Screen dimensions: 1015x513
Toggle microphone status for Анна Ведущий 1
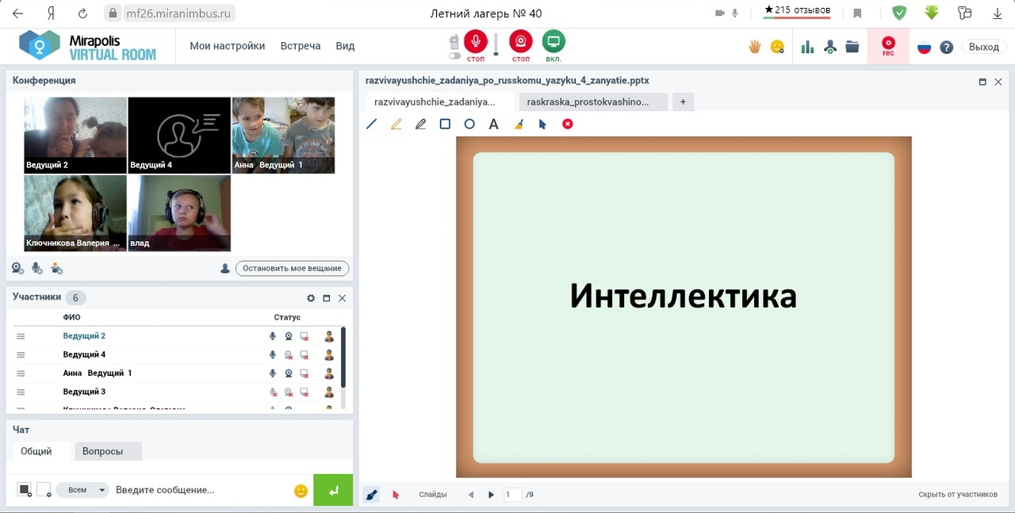pos(273,373)
